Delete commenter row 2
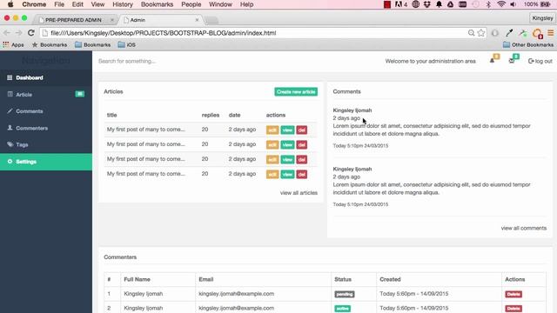557x313 pixels. click(513, 309)
